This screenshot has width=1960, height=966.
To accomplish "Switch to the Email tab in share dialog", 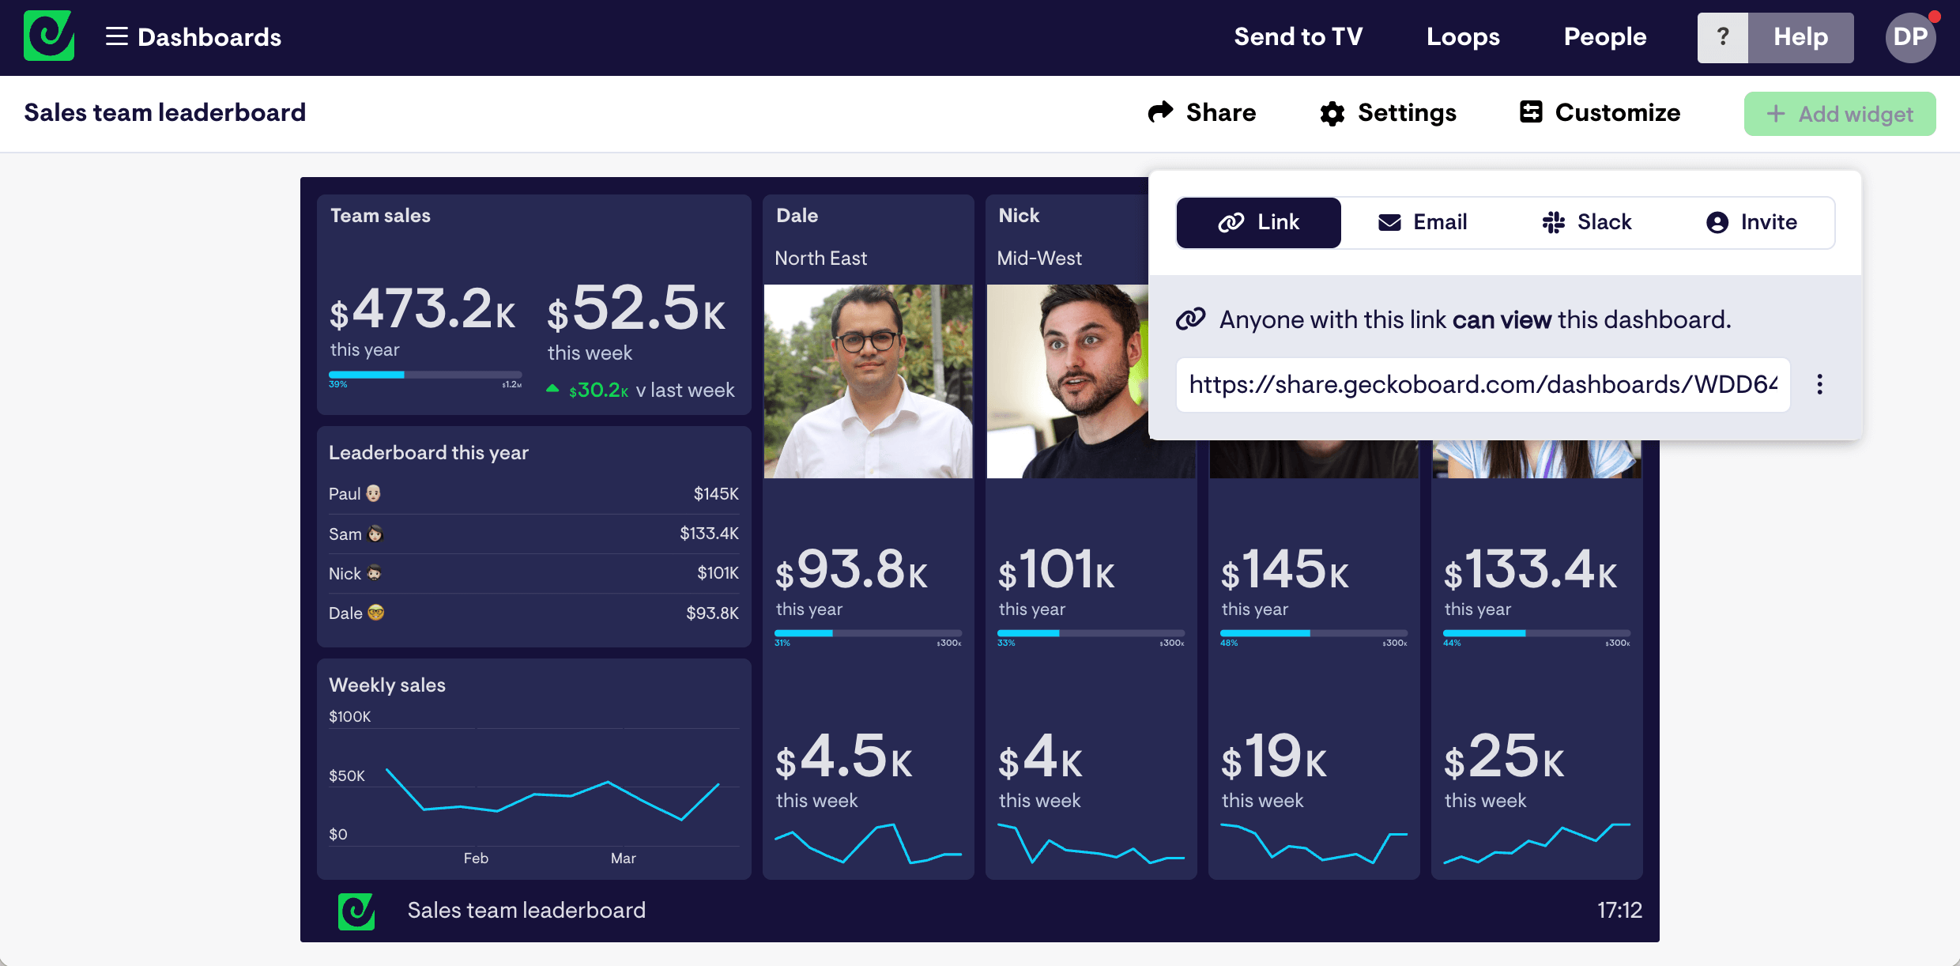I will coord(1423,222).
